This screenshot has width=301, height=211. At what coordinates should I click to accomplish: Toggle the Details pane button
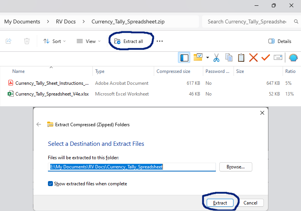(280, 41)
